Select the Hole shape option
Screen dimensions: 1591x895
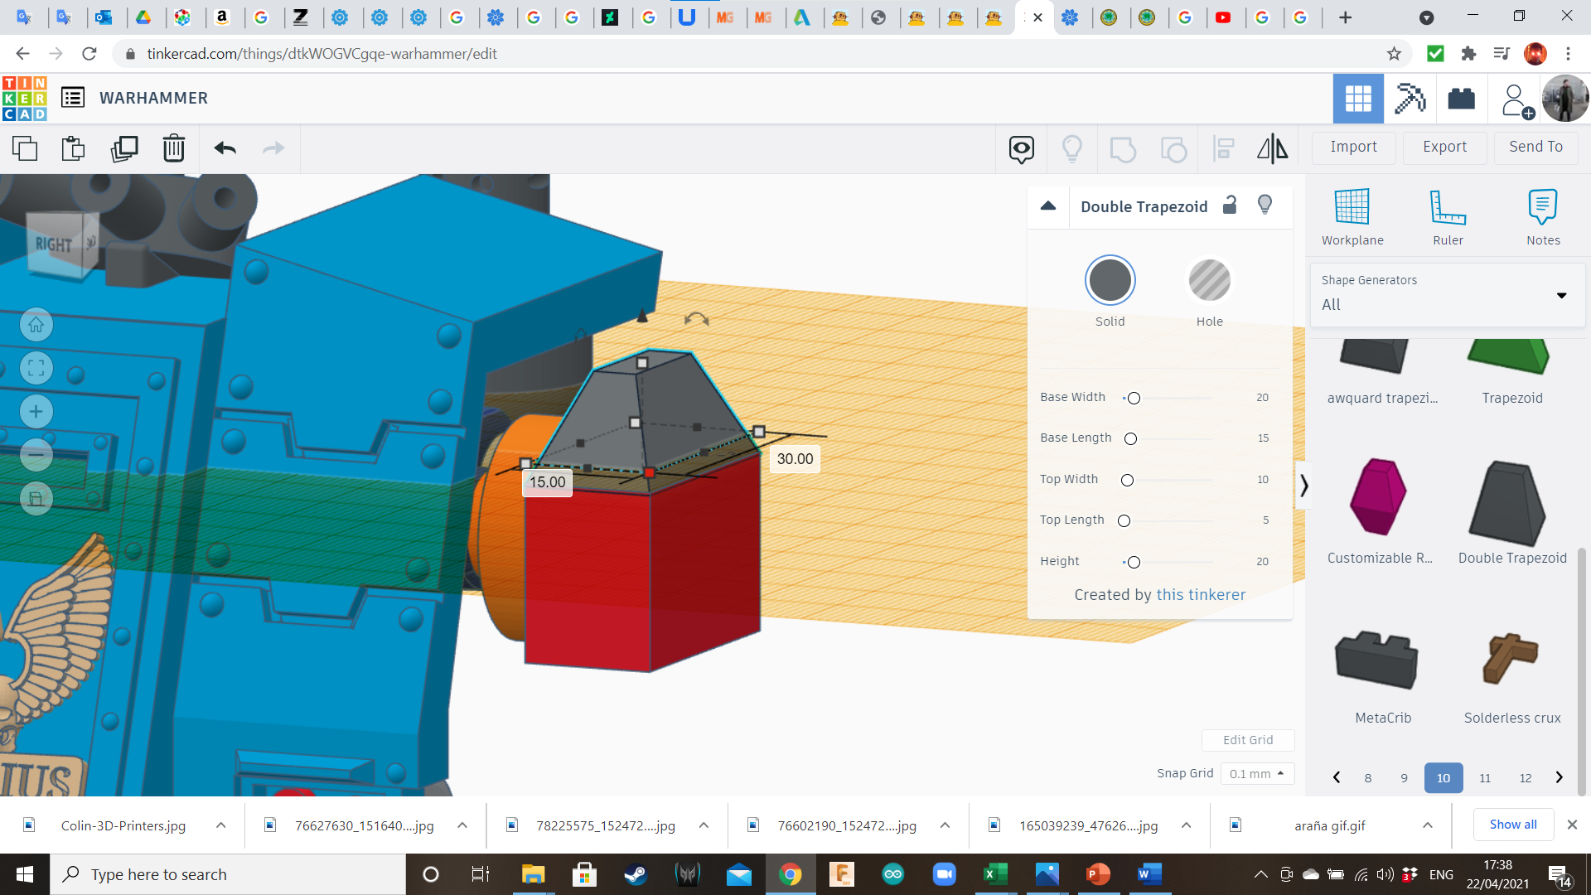1209,281
